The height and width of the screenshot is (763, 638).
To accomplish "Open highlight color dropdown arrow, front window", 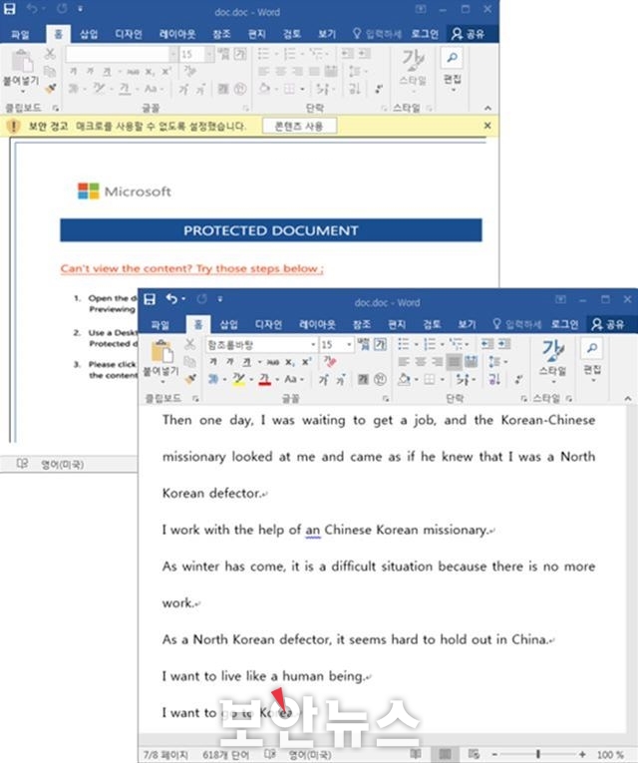I will tap(251, 380).
